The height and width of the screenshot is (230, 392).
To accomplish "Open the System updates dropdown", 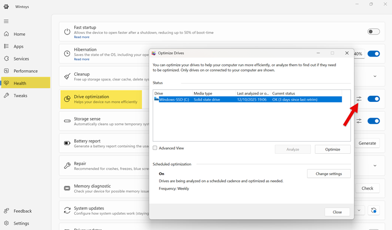I will (359, 211).
